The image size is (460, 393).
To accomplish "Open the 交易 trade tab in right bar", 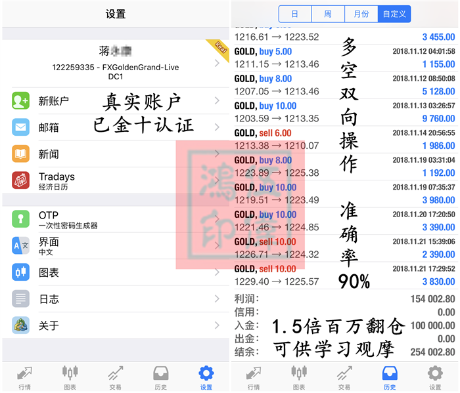I will [344, 378].
